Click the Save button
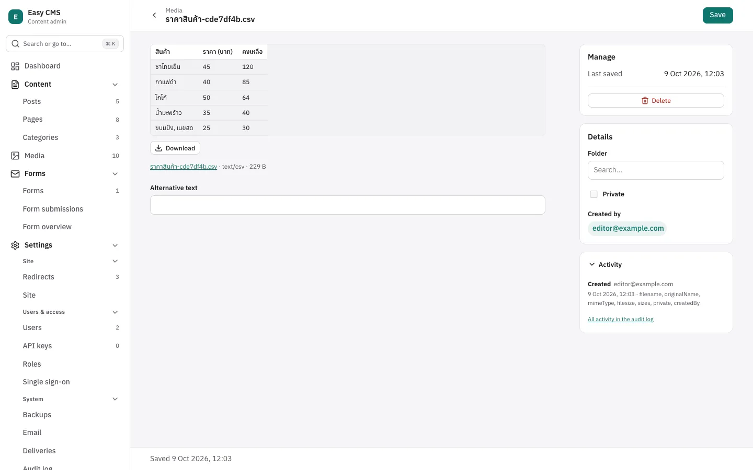Screen dimensions: 753x470 (x=717, y=15)
